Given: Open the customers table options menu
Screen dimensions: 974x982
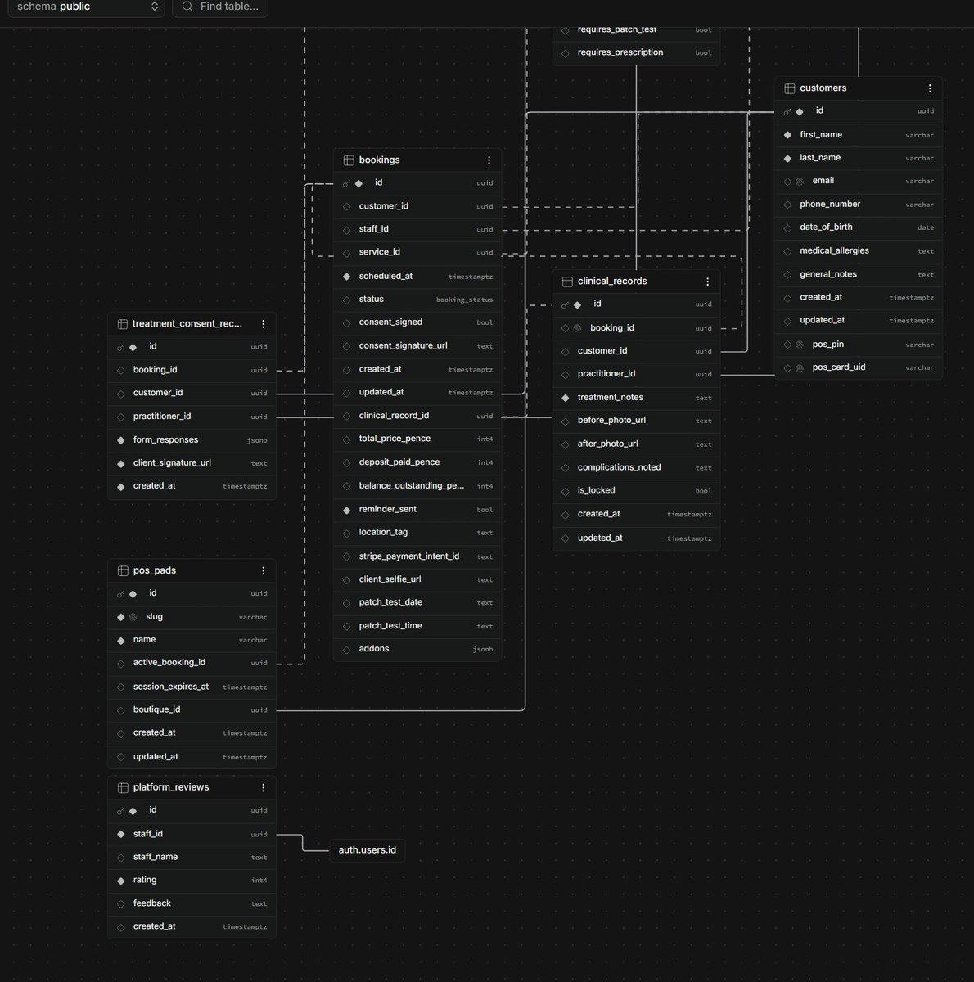Looking at the screenshot, I should pos(930,88).
